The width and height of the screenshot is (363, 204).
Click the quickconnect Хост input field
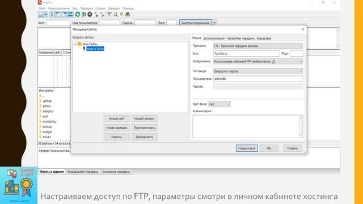point(58,23)
